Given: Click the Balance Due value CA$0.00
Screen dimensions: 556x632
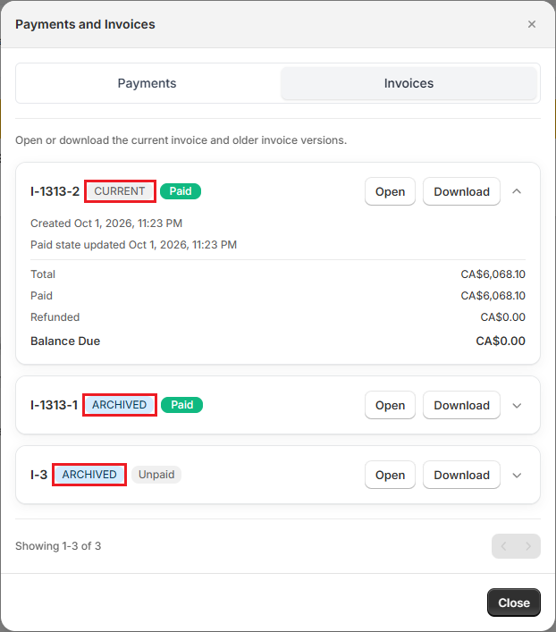Looking at the screenshot, I should tap(501, 341).
